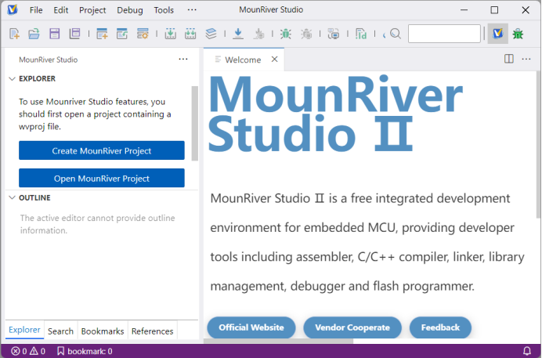Image resolution: width=542 pixels, height=358 pixels.
Task: Select the Welcome editor tab
Action: pos(243,60)
